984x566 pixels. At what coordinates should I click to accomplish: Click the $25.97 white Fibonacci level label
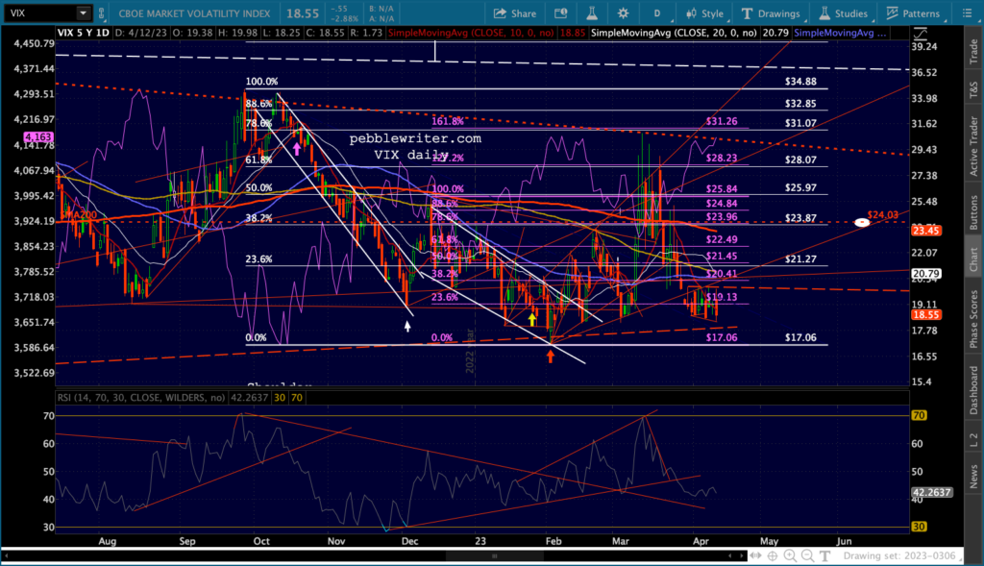click(800, 187)
